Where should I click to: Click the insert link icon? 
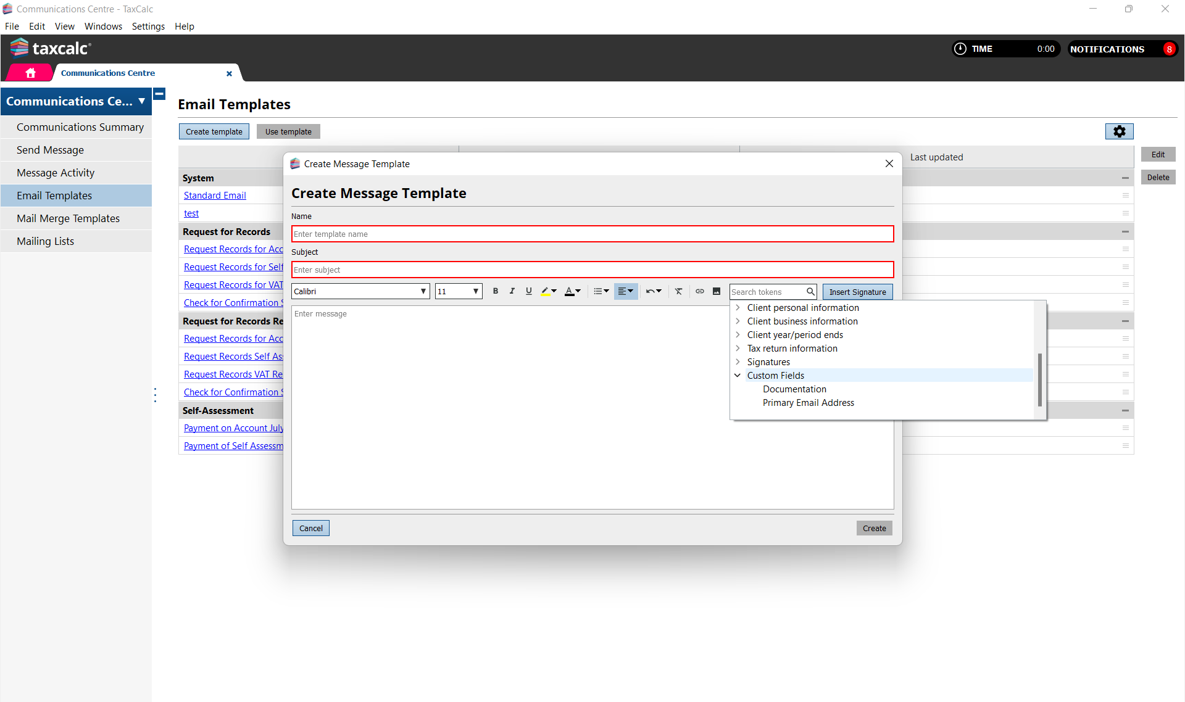(699, 291)
